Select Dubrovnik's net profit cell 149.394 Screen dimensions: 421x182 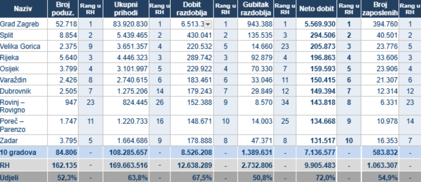coord(317,91)
